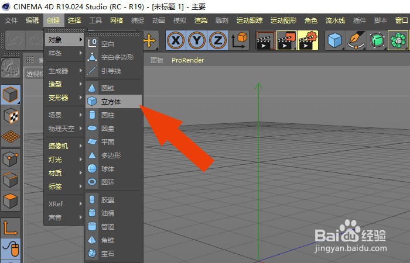Toggle X axis lock
This screenshot has height=263, width=410.
click(x=176, y=40)
